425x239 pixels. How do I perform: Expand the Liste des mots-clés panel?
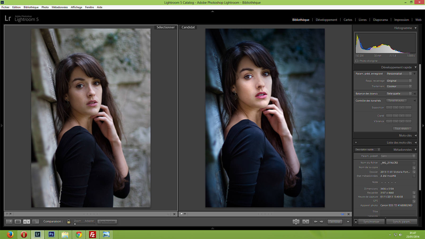416,143
